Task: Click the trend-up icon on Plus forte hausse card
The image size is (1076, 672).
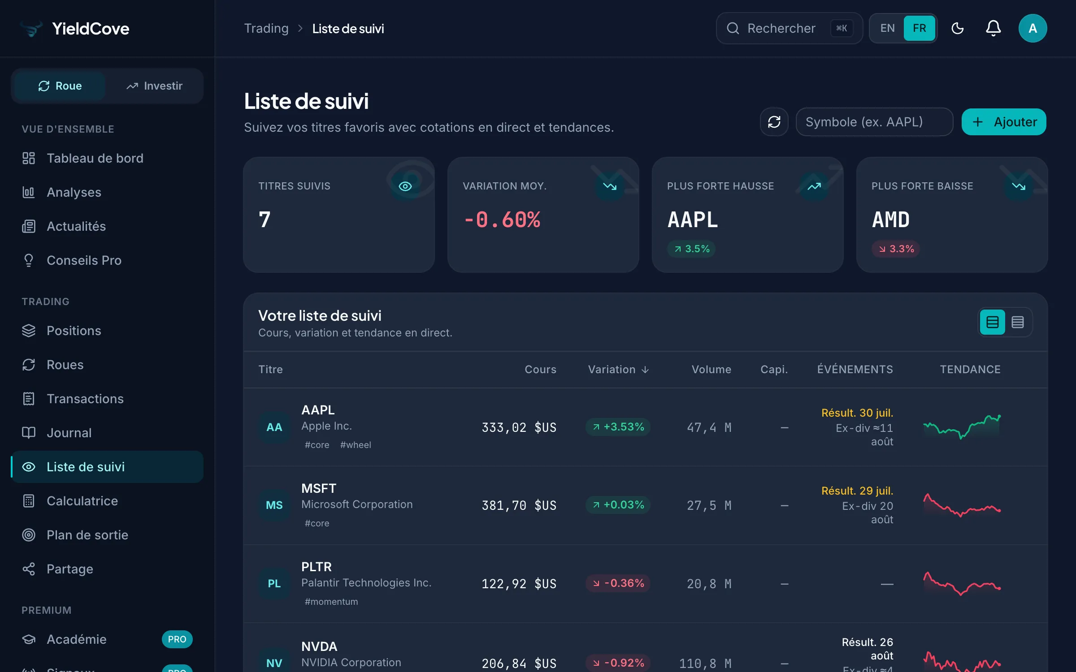Action: coord(814,186)
